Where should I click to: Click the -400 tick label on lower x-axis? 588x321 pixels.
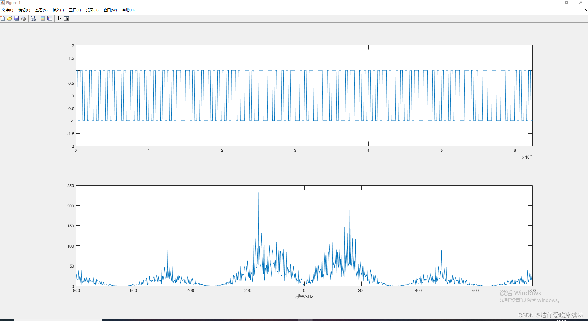pyautogui.click(x=190, y=291)
